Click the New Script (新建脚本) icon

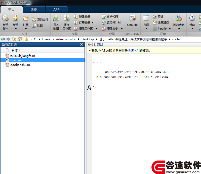pos(6,18)
